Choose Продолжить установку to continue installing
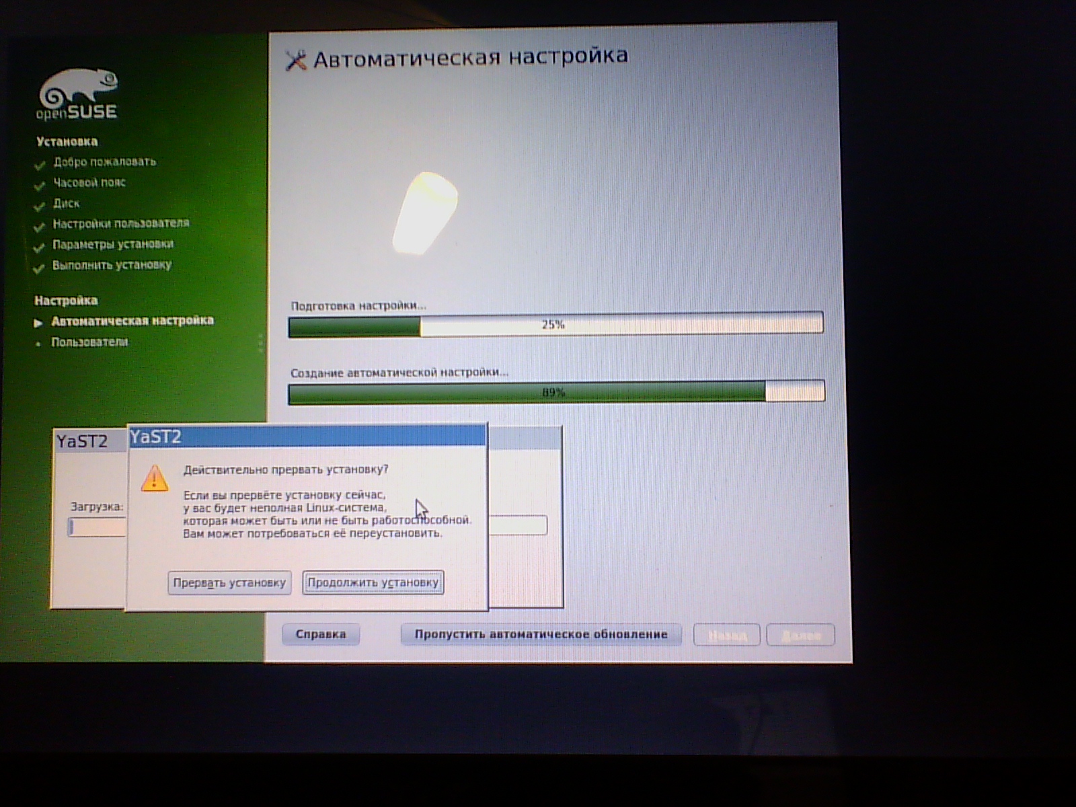 click(373, 582)
